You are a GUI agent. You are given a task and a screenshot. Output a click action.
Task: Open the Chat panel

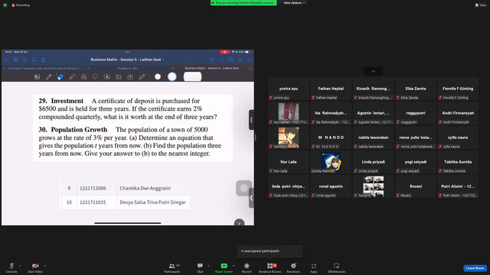[200, 267]
